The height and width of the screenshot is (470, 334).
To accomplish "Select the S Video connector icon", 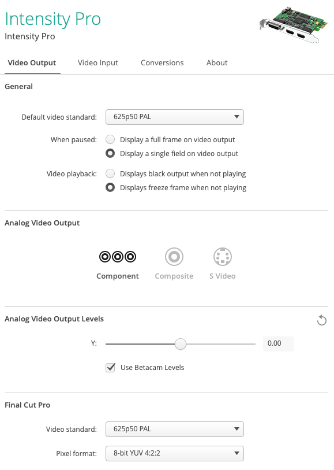I will coord(223,257).
